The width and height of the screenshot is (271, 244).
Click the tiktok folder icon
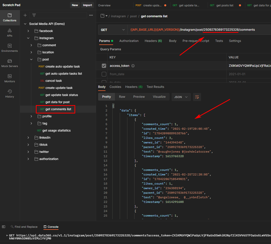click(36, 145)
